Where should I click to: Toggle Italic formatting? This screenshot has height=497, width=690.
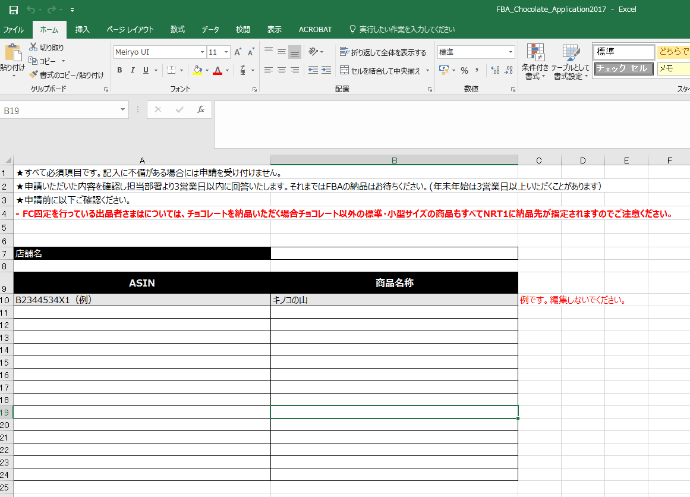(x=132, y=70)
